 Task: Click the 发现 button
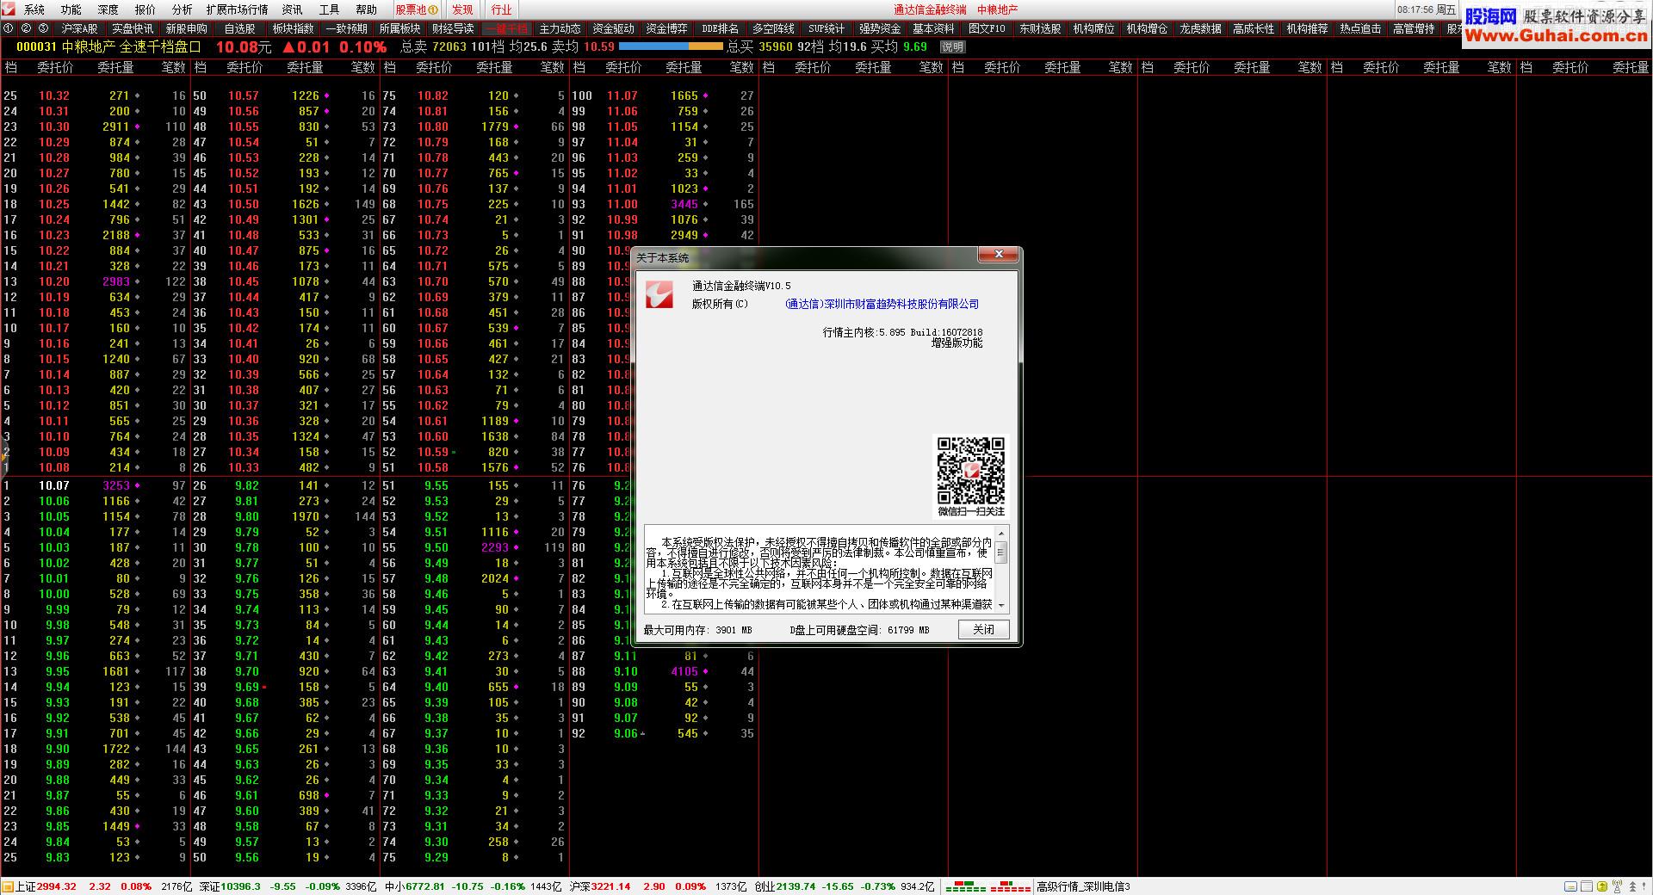463,9
